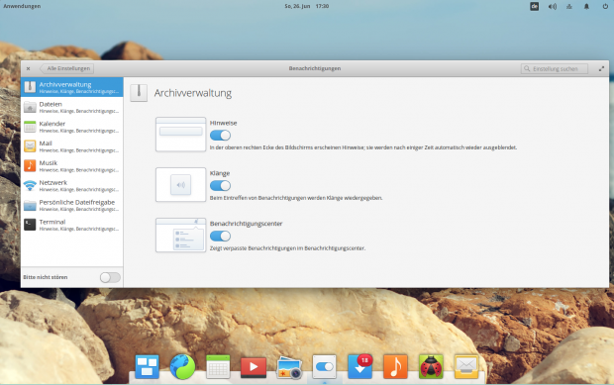Turn off Benachrichtigungscenter switch
The height and width of the screenshot is (385, 614).
pos(220,236)
